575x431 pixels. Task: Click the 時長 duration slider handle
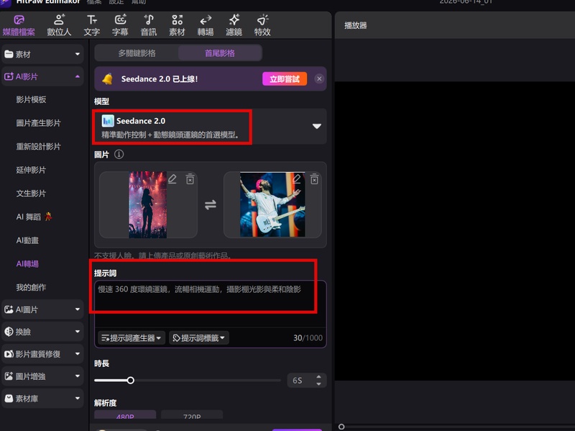(131, 381)
